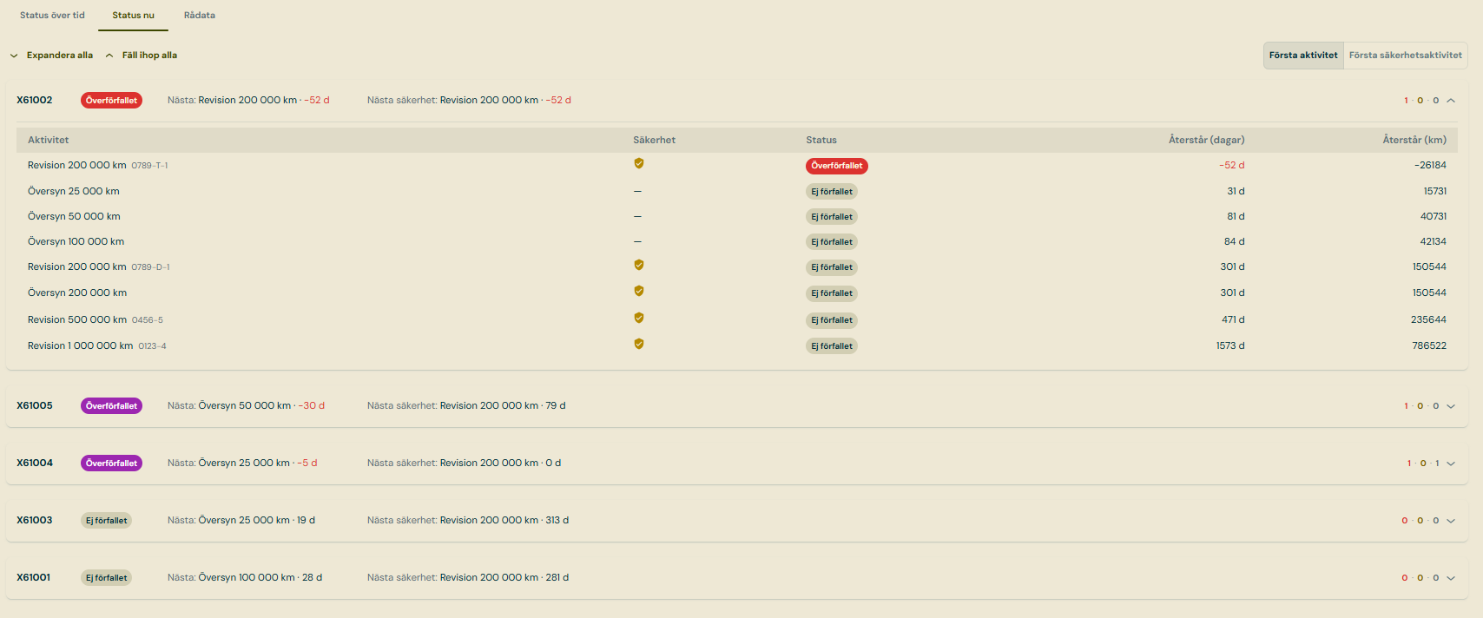This screenshot has height=618, width=1483.
Task: Click the -52 d remaining days value
Action: point(1231,165)
